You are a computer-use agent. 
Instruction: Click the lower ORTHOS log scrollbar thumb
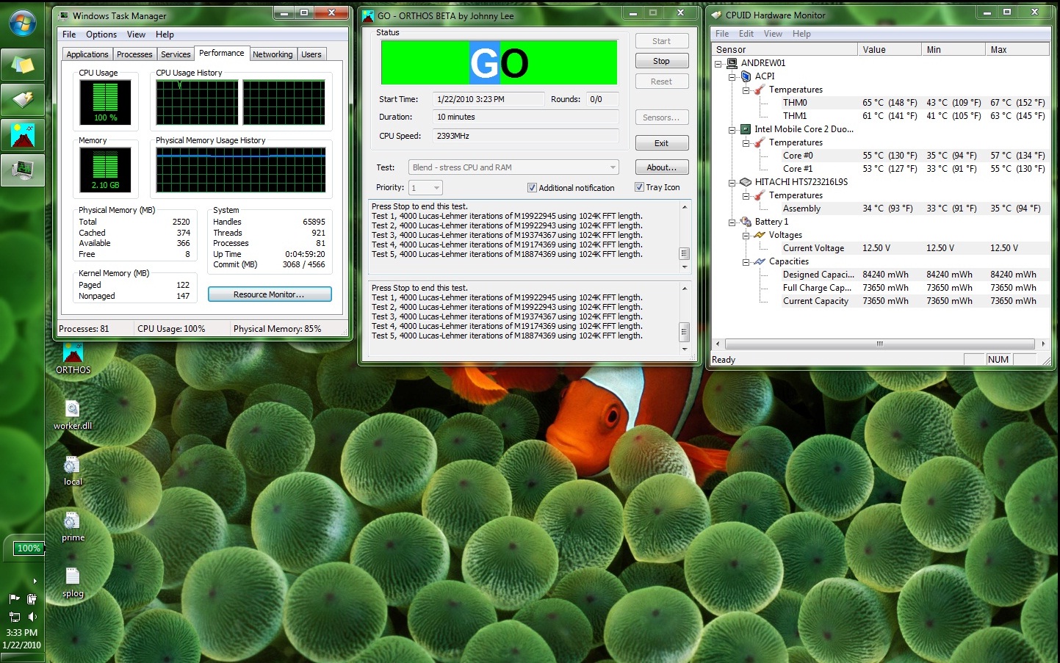(684, 331)
